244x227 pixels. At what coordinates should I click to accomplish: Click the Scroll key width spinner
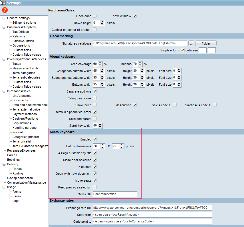click(98, 125)
